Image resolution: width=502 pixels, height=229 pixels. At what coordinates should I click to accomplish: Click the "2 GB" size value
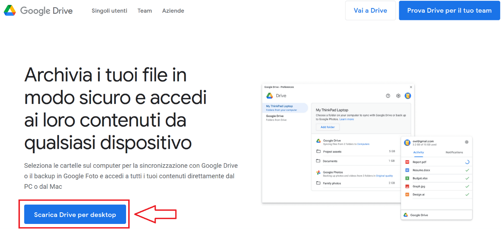[x=392, y=183]
